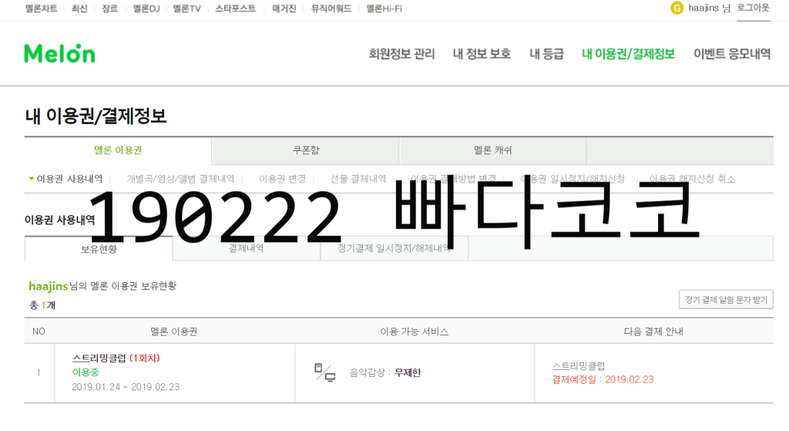Switch to 멜론 이용권 tab
This screenshot has width=789, height=431.
[118, 150]
